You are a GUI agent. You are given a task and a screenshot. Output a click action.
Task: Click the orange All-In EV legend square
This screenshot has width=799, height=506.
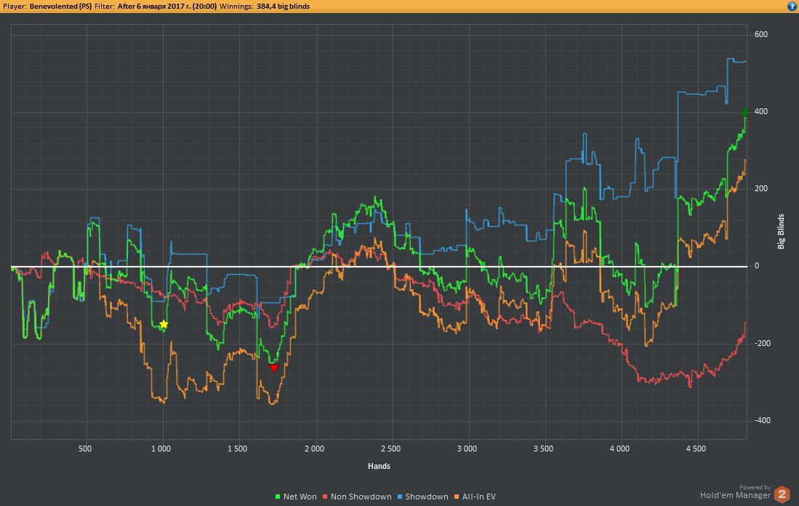click(458, 497)
